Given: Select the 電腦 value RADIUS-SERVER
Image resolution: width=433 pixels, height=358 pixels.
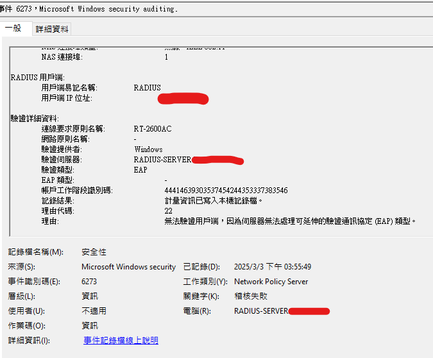Looking at the screenshot, I should [261, 311].
